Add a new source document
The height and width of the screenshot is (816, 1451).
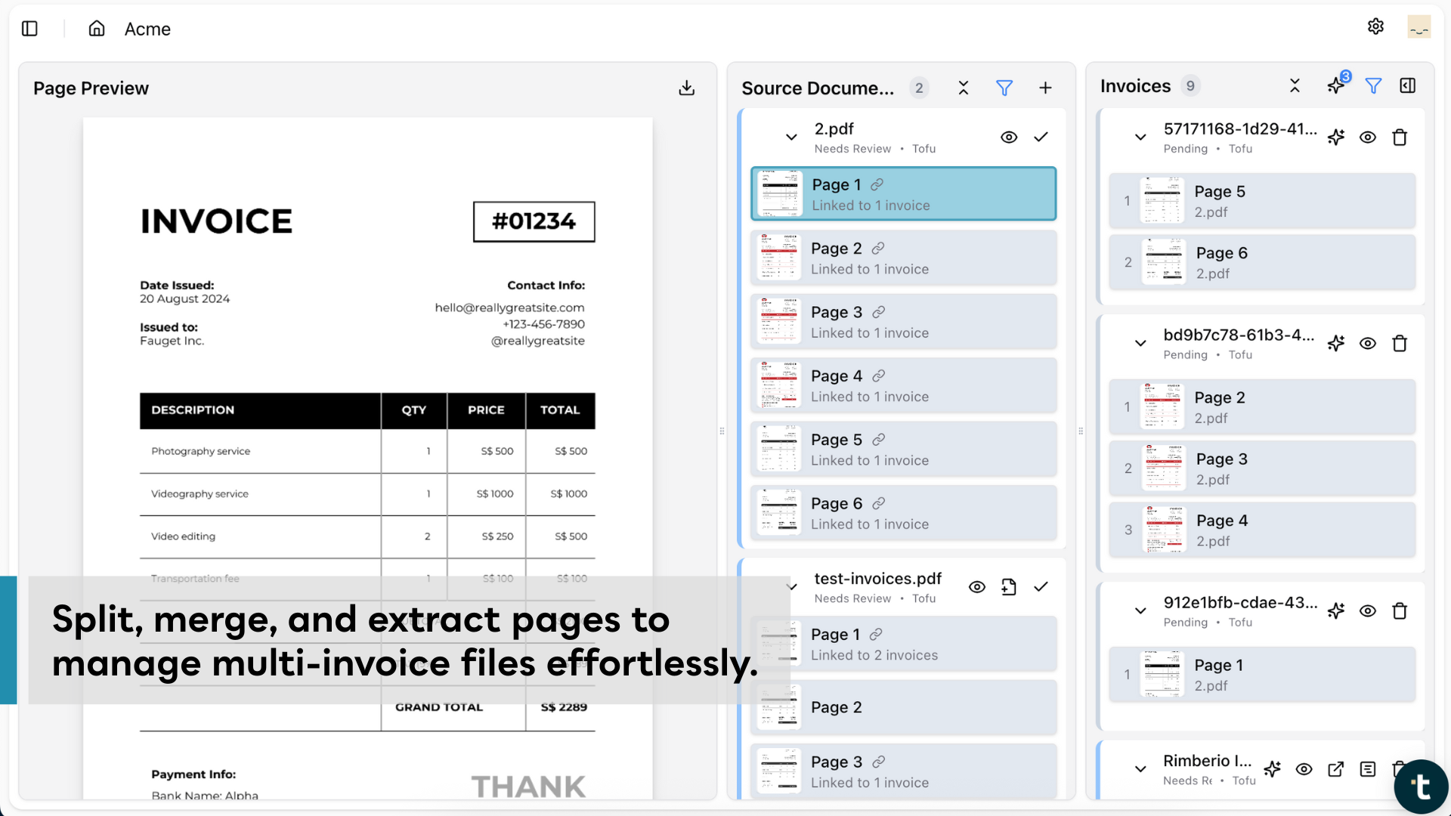1045,88
